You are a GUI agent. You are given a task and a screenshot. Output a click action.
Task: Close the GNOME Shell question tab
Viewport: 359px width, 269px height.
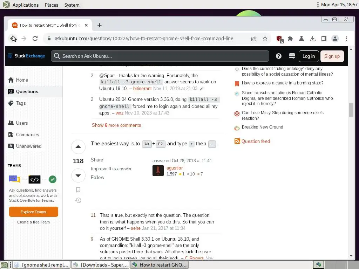86,25
